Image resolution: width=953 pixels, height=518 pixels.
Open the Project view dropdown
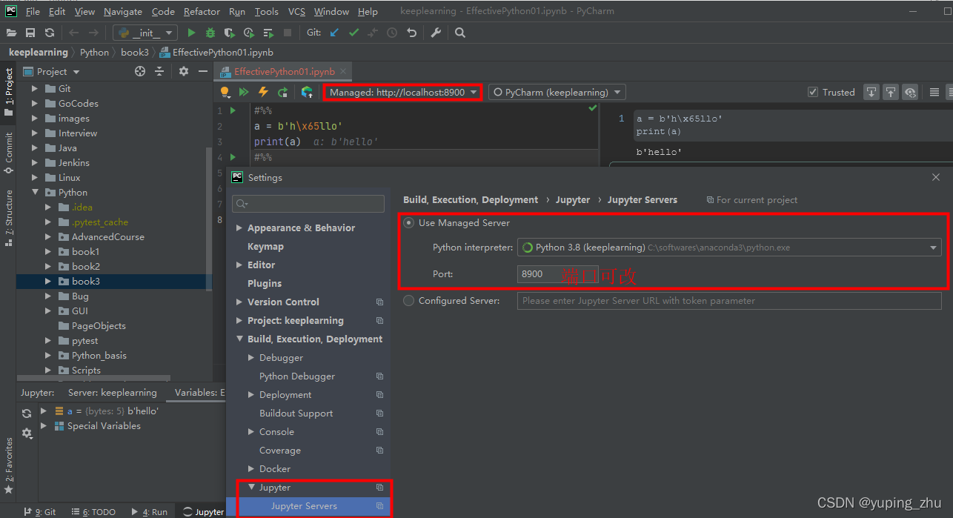pos(52,71)
